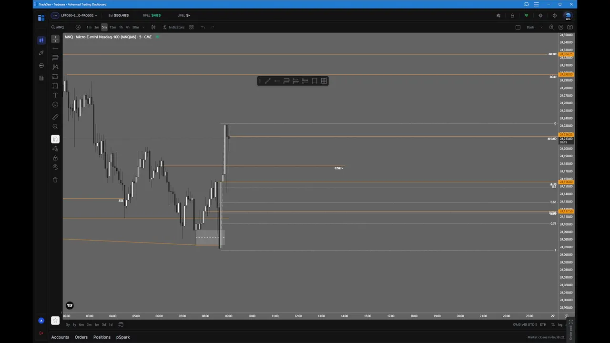Select the trend line drawing tool

coord(55,48)
